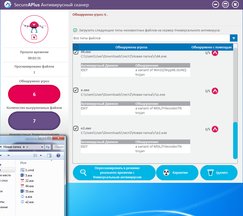Screen dimensions: 243x216
Task: Click 'Обнаружено с помощью' column header
Action: [211, 47]
